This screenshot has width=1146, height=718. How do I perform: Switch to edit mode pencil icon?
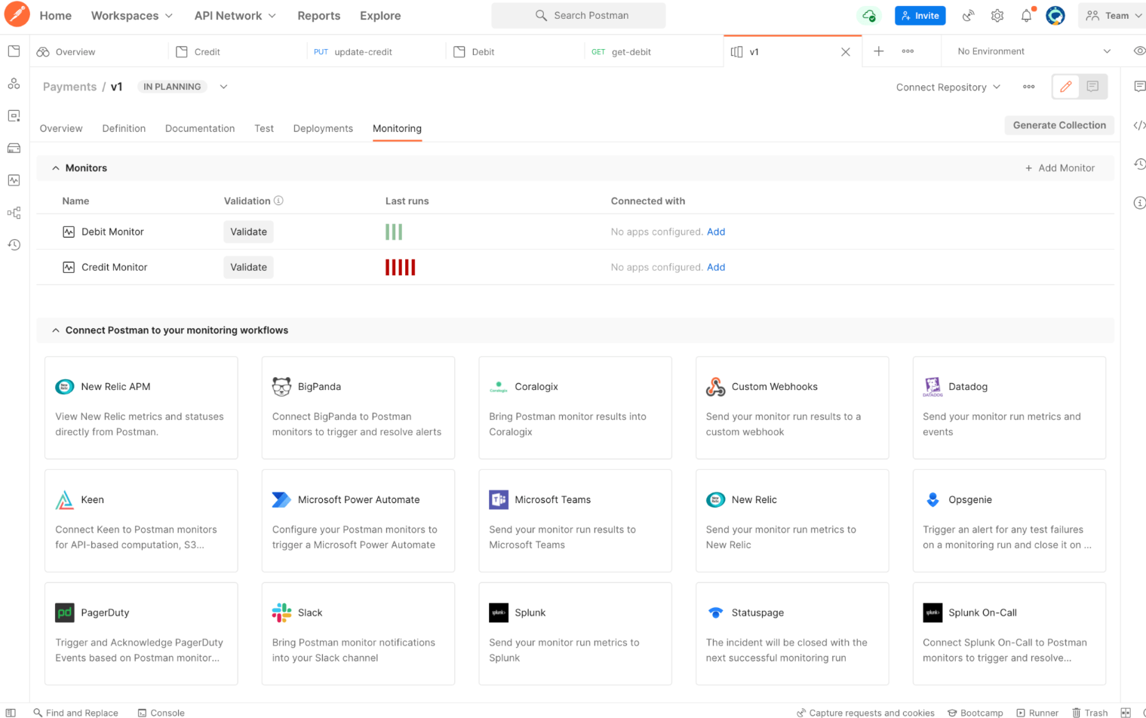[x=1066, y=87]
